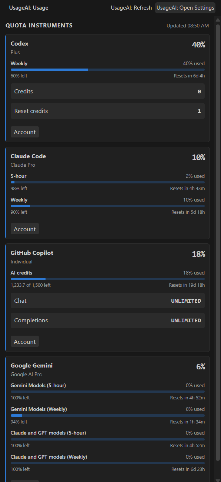Image resolution: width=221 pixels, height=482 pixels.
Task: Open the Account button in Codex card
Action: (25, 132)
